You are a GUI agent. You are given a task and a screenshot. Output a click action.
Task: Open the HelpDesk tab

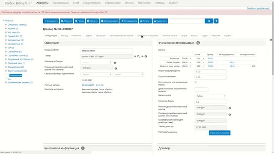[x=216, y=36]
